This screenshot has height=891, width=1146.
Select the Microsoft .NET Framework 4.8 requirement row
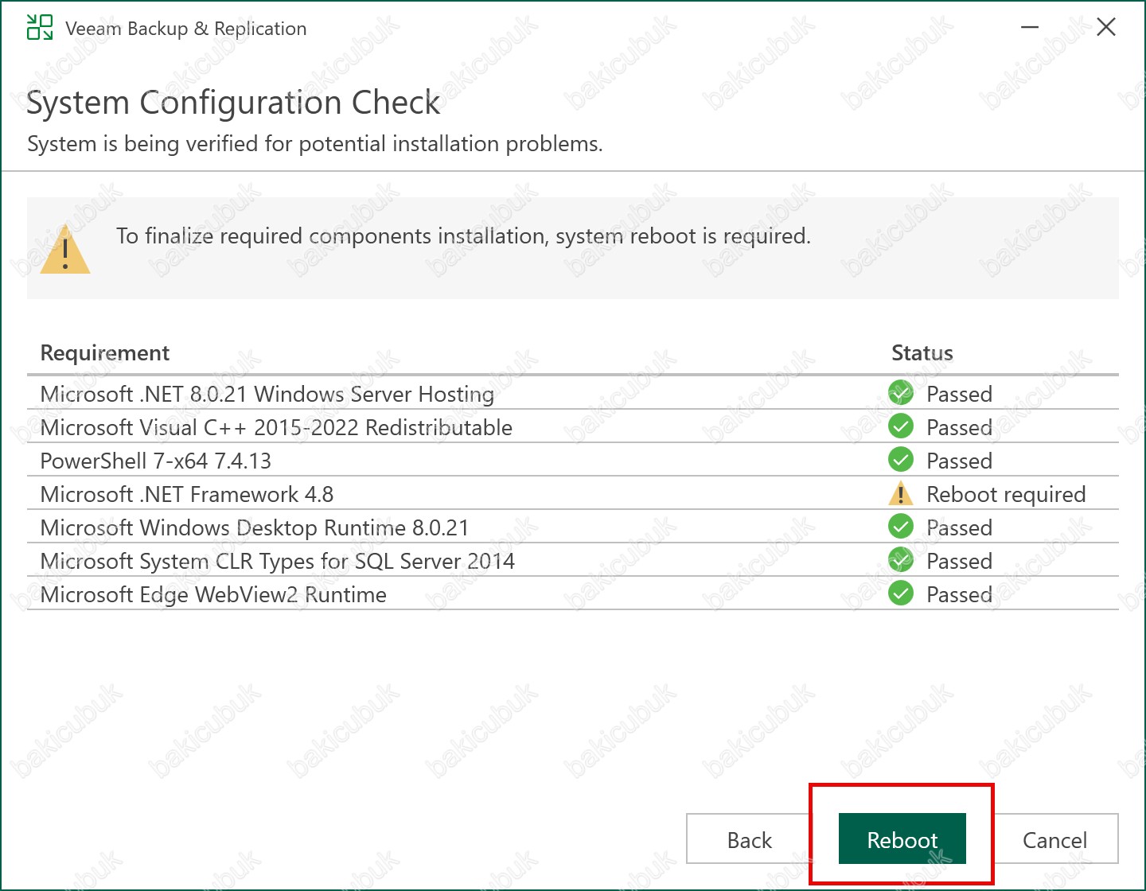(x=187, y=495)
